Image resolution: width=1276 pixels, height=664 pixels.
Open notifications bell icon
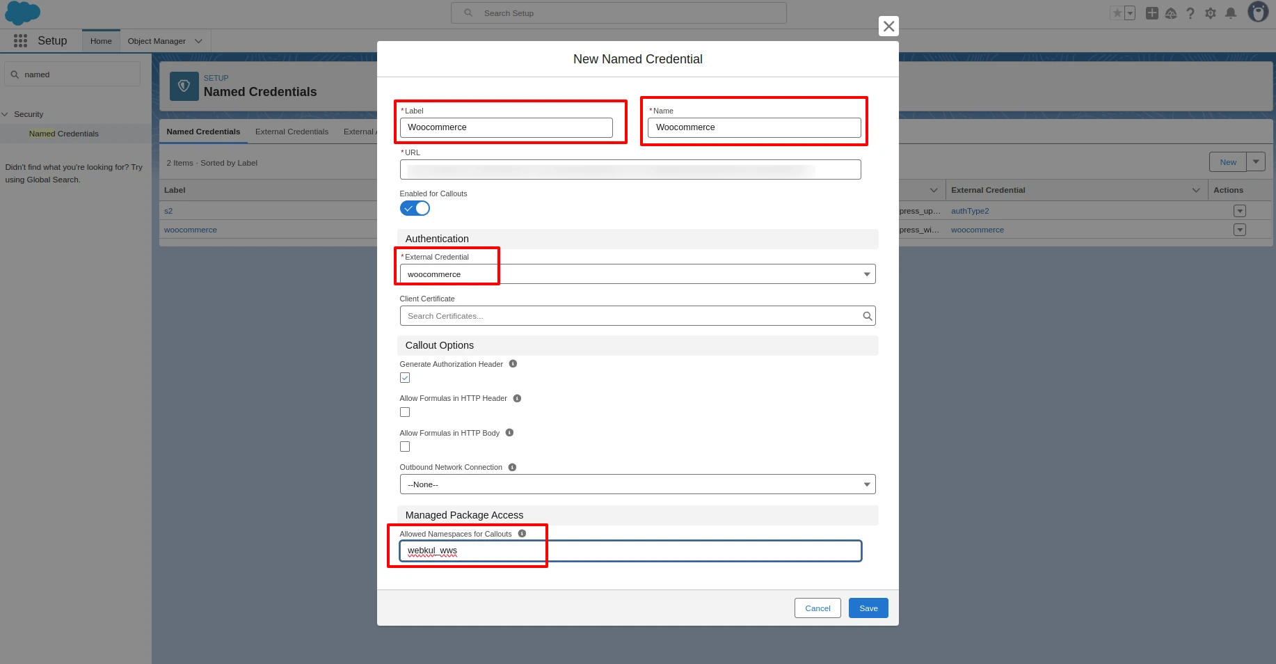coord(1230,13)
